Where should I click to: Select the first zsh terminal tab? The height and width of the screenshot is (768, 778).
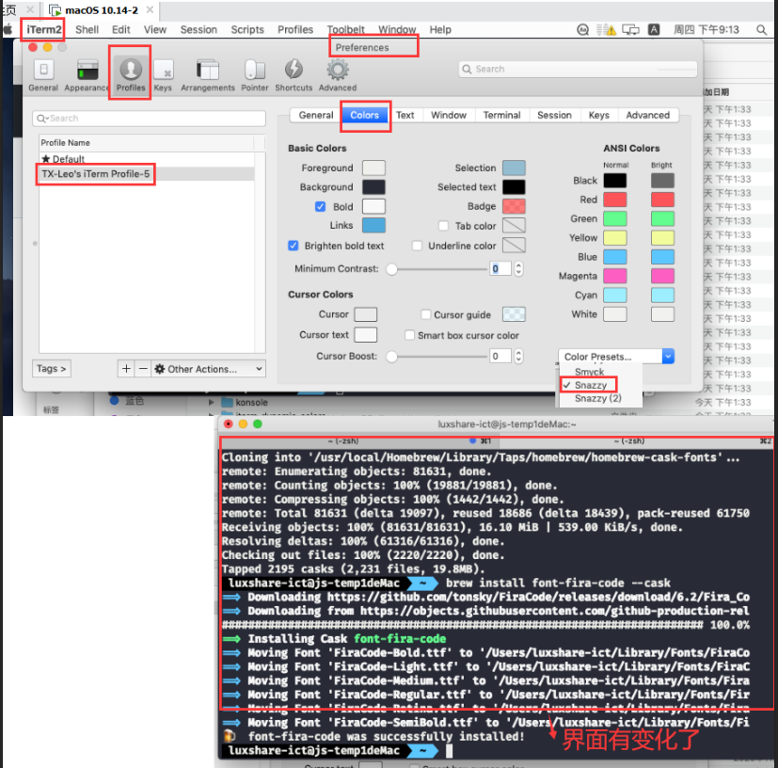point(359,440)
